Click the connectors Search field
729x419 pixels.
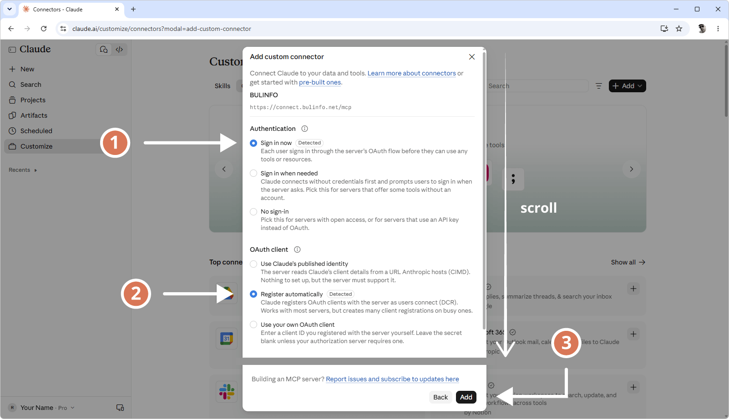pyautogui.click(x=537, y=86)
